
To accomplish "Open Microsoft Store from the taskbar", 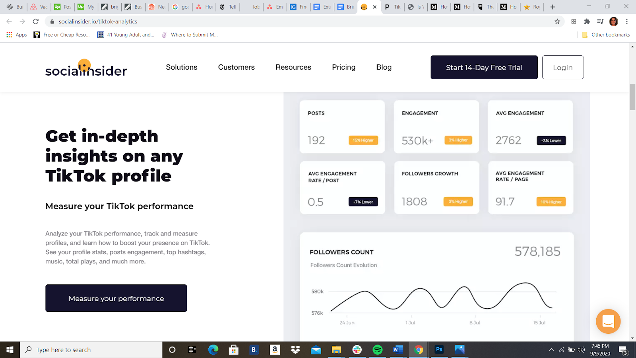I will [x=234, y=350].
